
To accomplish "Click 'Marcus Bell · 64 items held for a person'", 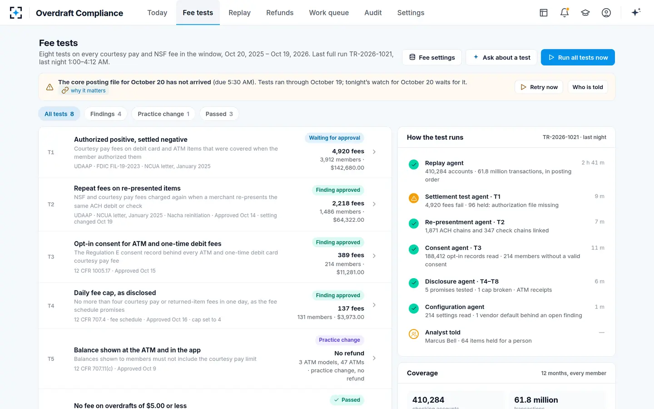I will tap(478, 341).
